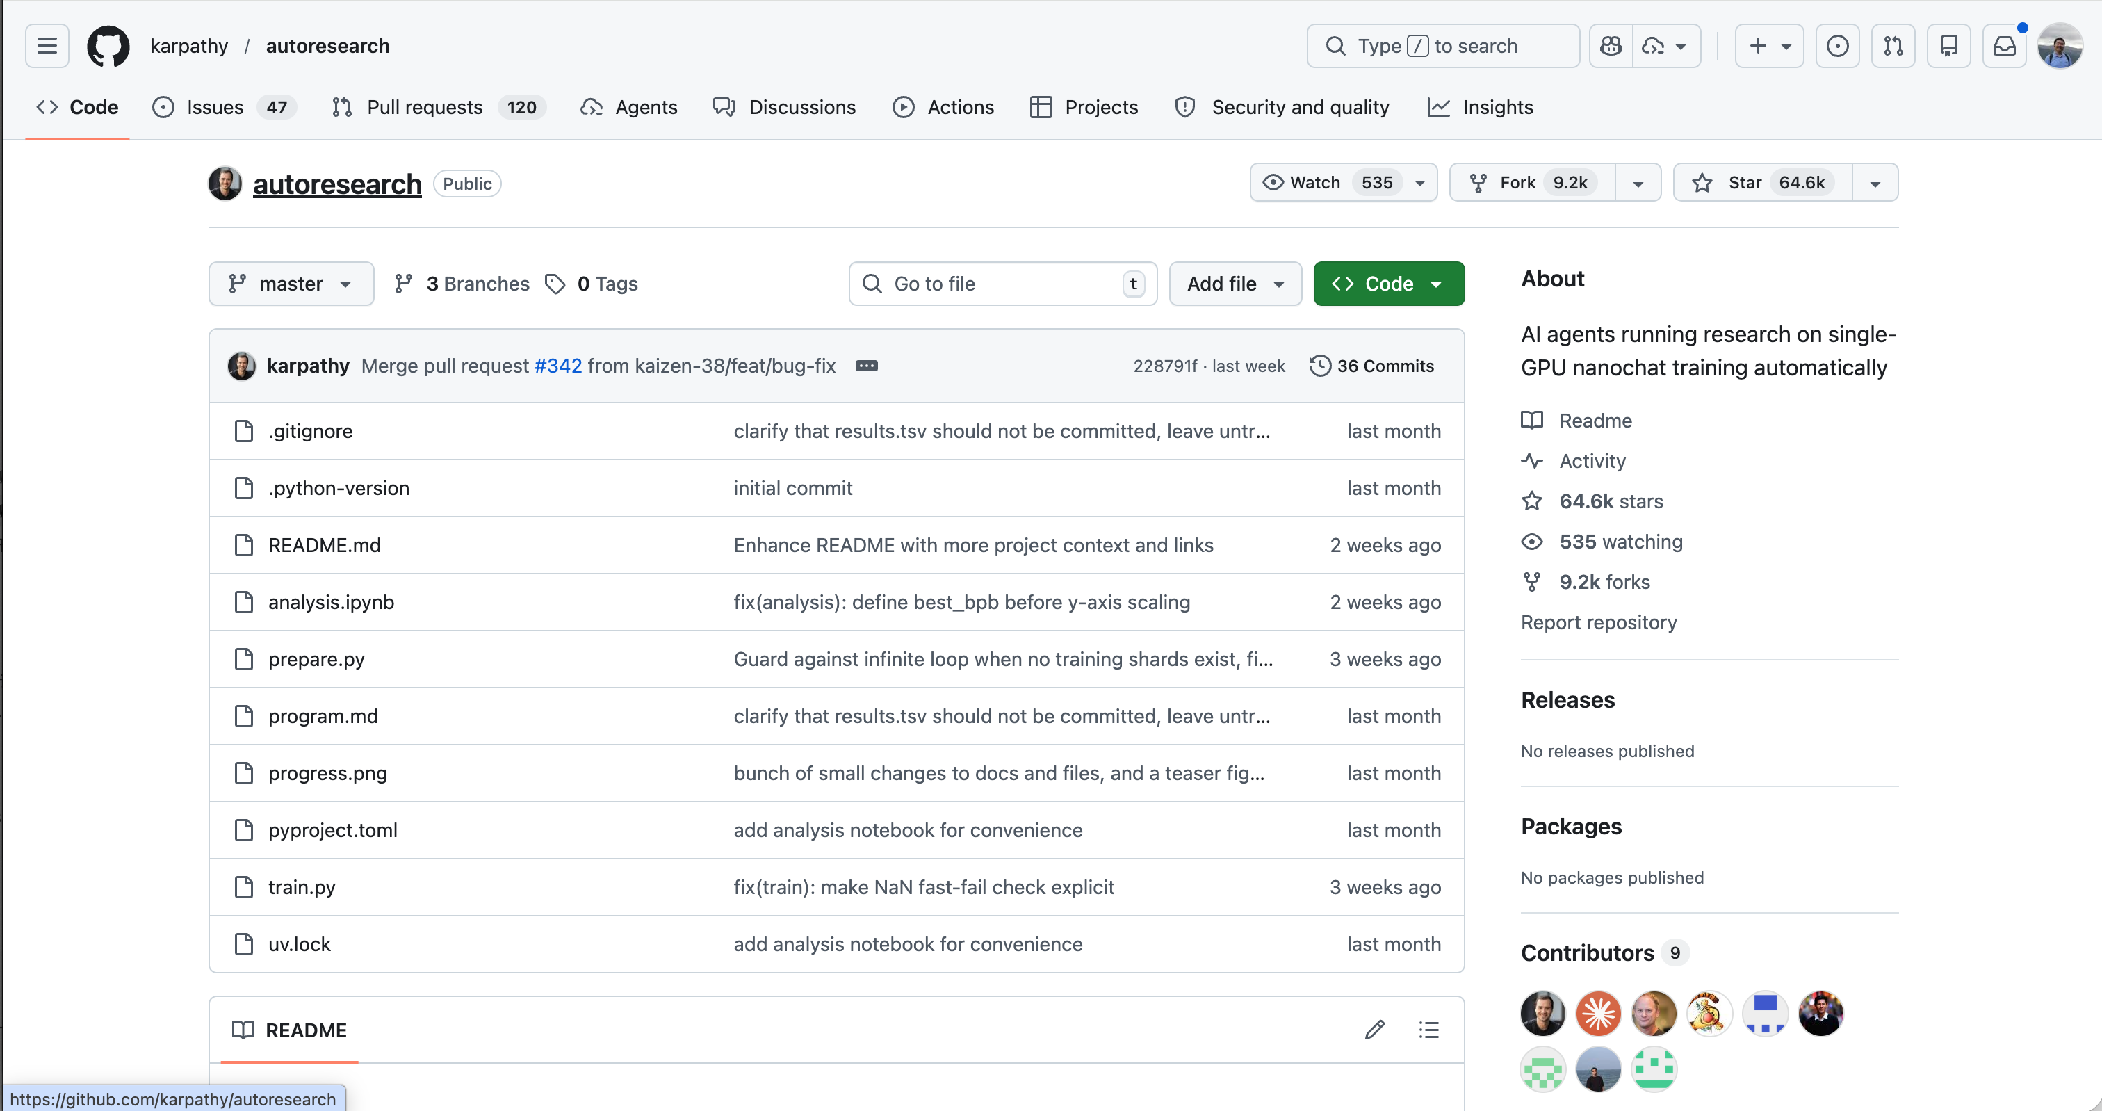2102x1111 pixels.
Task: Click the pull requests icon in header
Action: pyautogui.click(x=1893, y=46)
